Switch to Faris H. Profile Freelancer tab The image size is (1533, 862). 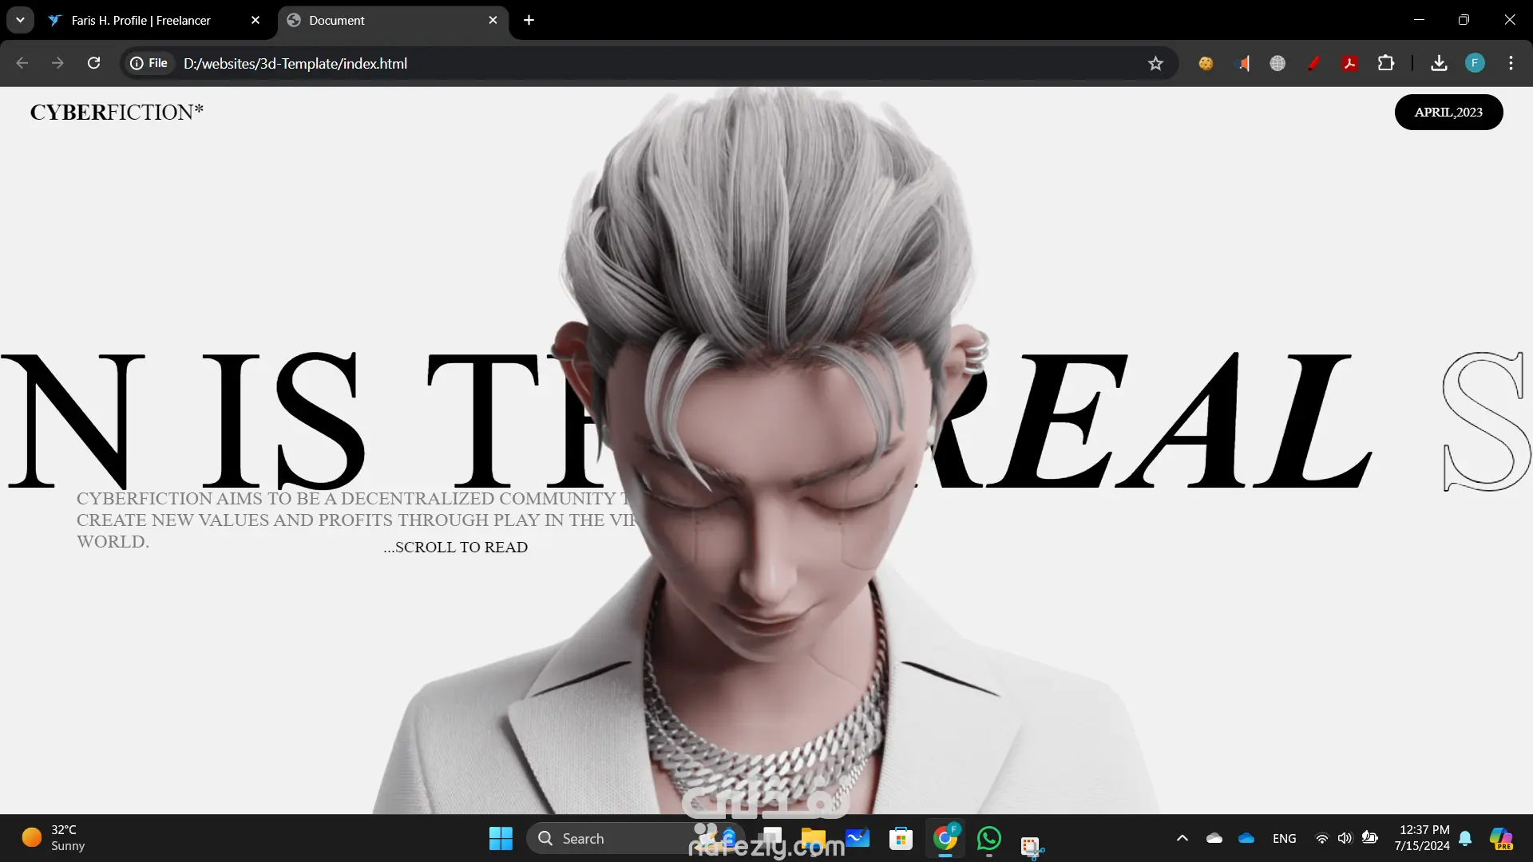141,21
